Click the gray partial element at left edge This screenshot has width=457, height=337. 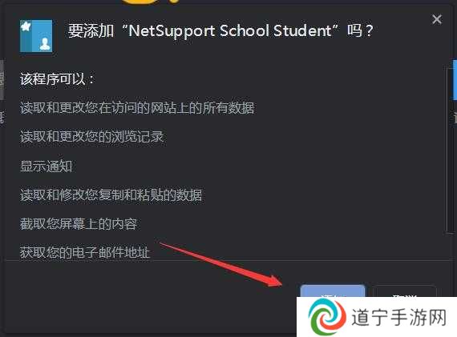pyautogui.click(x=2, y=79)
